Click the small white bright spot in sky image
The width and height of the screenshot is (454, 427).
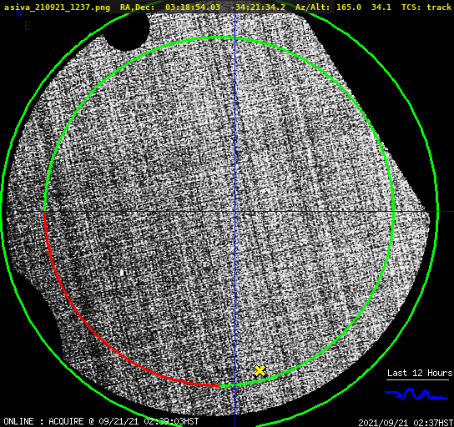click(x=123, y=273)
